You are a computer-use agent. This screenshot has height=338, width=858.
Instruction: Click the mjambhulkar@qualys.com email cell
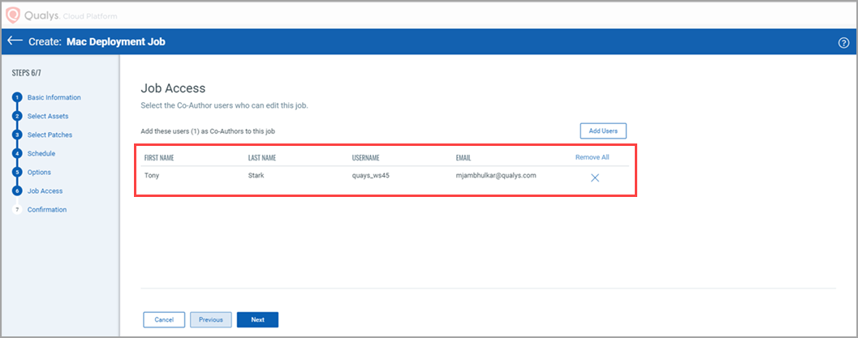pos(495,175)
